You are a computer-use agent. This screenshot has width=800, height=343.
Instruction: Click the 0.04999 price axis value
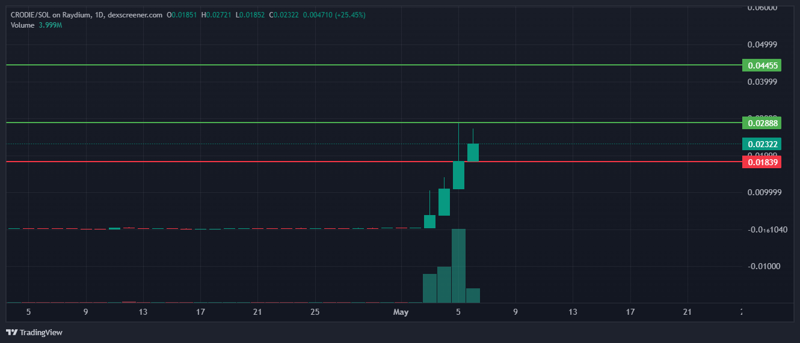[x=762, y=44]
